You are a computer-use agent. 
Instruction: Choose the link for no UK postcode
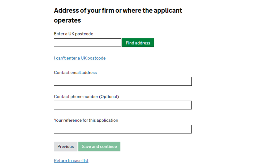(80, 58)
